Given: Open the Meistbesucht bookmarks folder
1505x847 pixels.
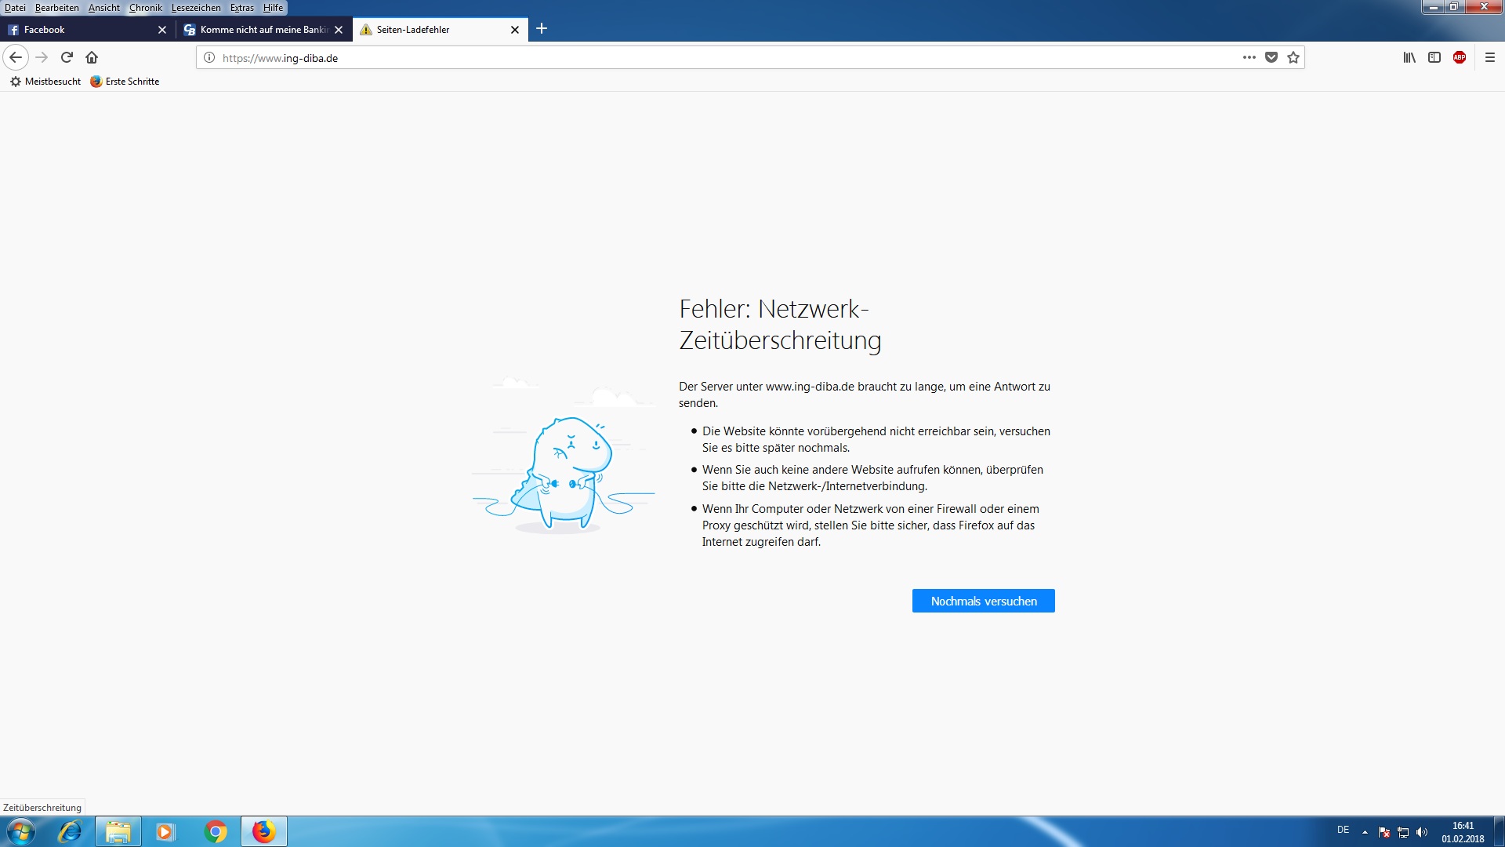Looking at the screenshot, I should (x=45, y=82).
